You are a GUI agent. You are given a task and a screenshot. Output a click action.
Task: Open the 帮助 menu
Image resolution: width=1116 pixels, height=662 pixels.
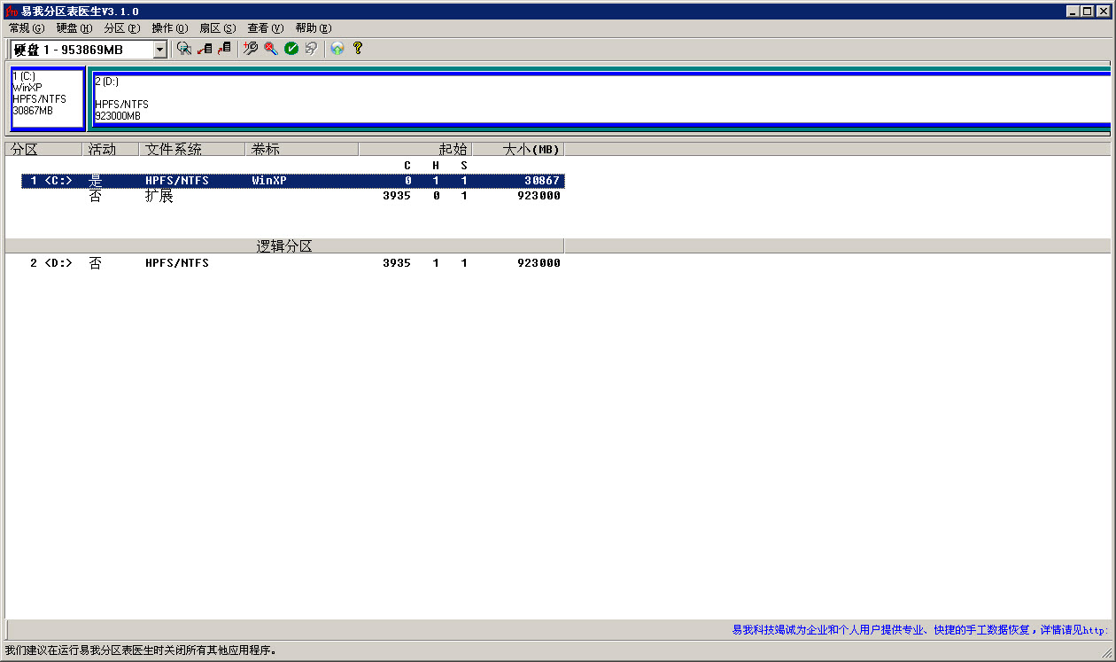tap(313, 28)
